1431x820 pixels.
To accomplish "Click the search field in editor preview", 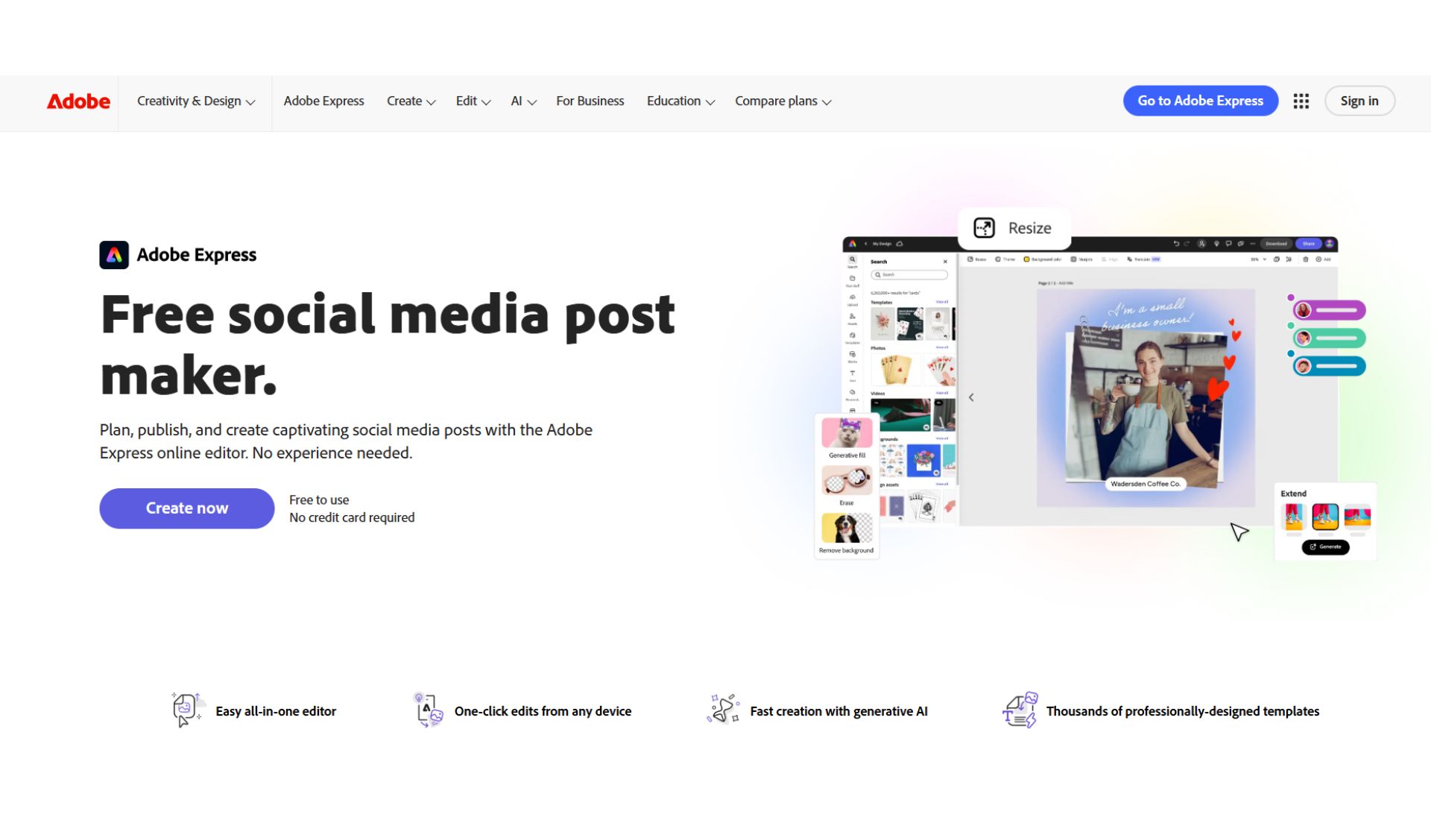I will [x=909, y=275].
